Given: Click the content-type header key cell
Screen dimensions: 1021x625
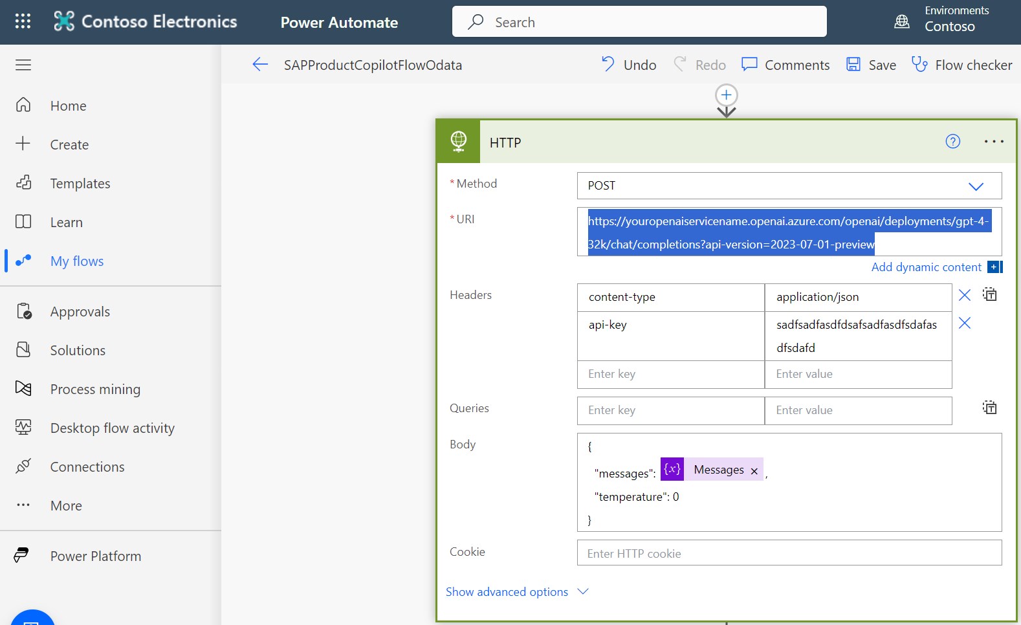Looking at the screenshot, I should tap(671, 297).
